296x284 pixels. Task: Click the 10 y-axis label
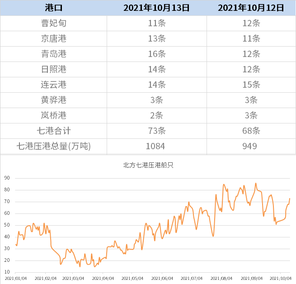(x=7, y=272)
